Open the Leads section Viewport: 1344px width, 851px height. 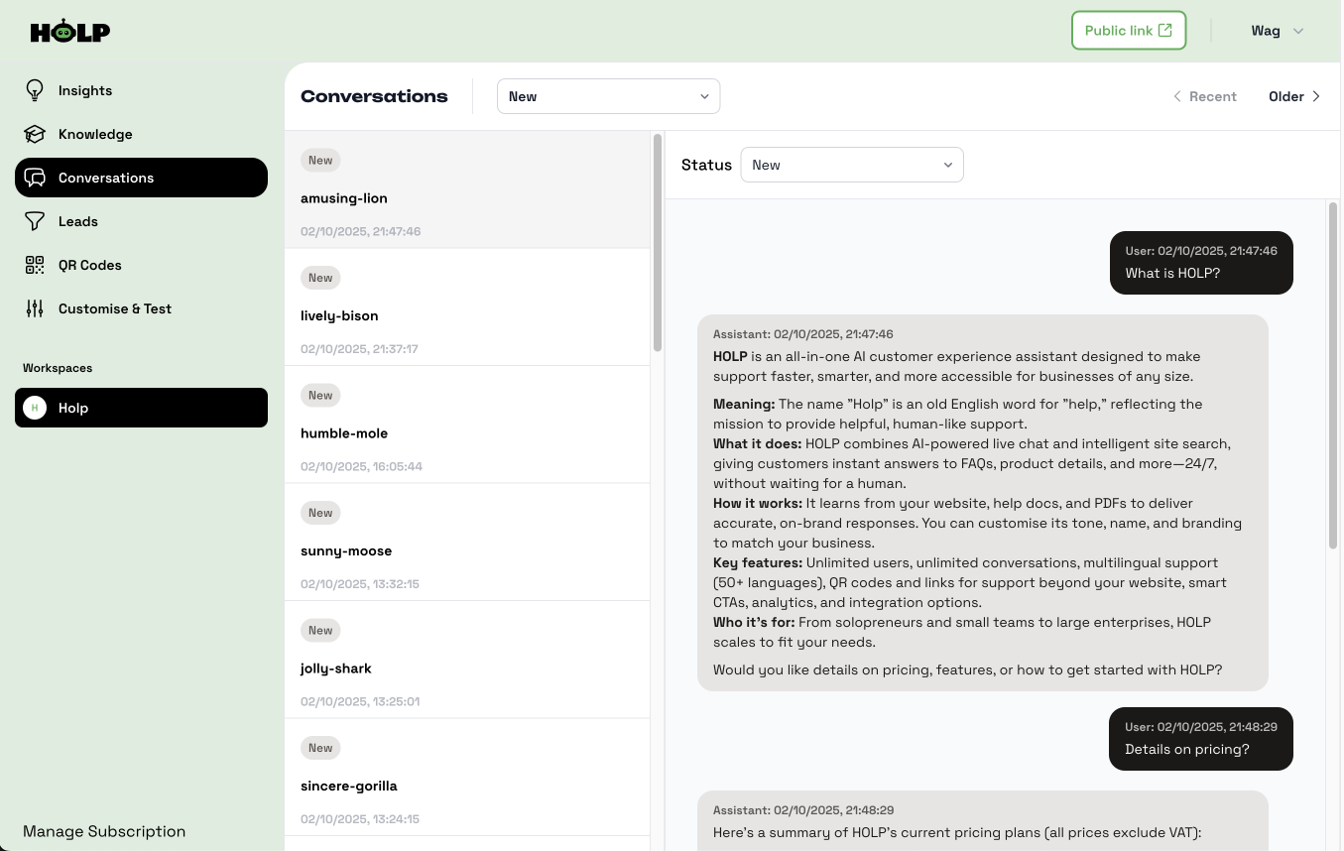[x=141, y=221]
